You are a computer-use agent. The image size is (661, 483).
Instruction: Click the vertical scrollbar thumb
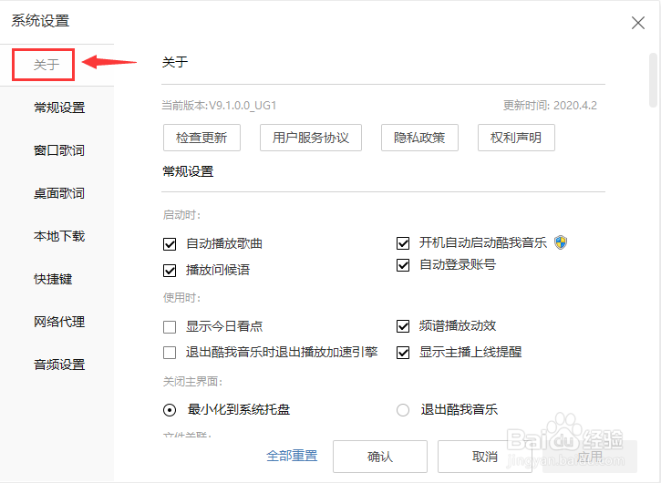tap(653, 79)
